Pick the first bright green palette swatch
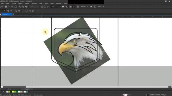 pyautogui.click(x=9, y=92)
